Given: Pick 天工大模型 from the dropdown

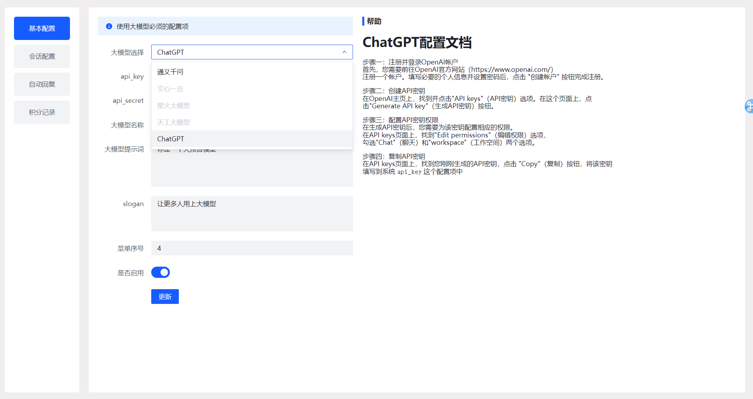Looking at the screenshot, I should pos(173,122).
